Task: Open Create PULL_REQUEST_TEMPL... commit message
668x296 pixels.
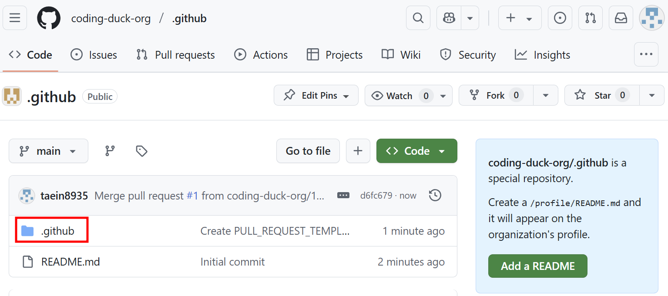Action: (x=275, y=231)
